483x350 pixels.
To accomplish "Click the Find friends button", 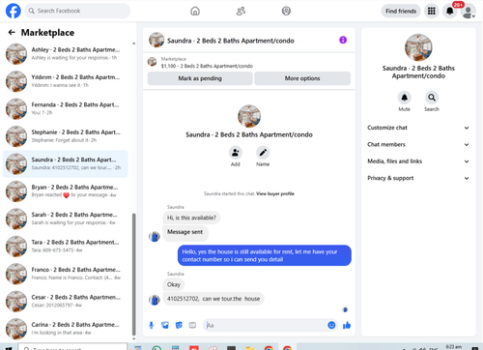I will tap(401, 11).
